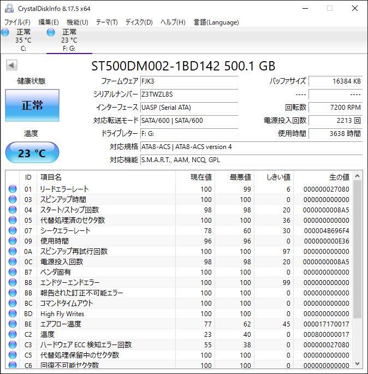The image size is (368, 374).
Task: Click the ID column header
Action: pyautogui.click(x=28, y=177)
